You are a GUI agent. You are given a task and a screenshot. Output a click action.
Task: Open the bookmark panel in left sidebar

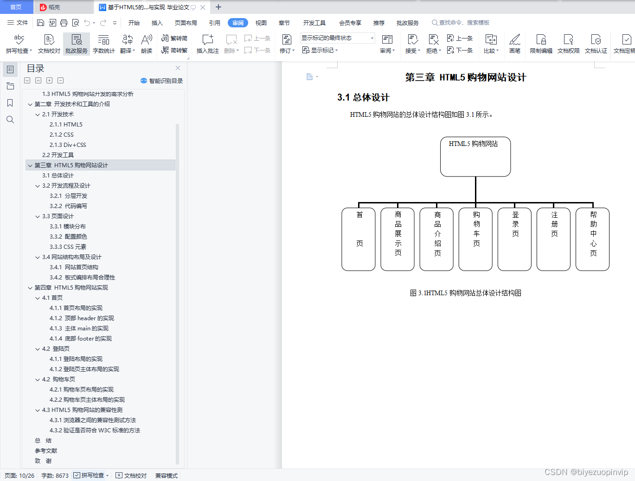(10, 103)
